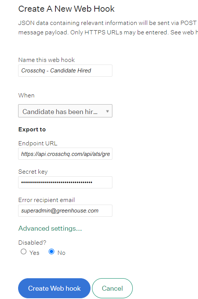Image resolution: width=198 pixels, height=299 pixels.
Task: Click the 'Secret key' label
Action: (33, 172)
